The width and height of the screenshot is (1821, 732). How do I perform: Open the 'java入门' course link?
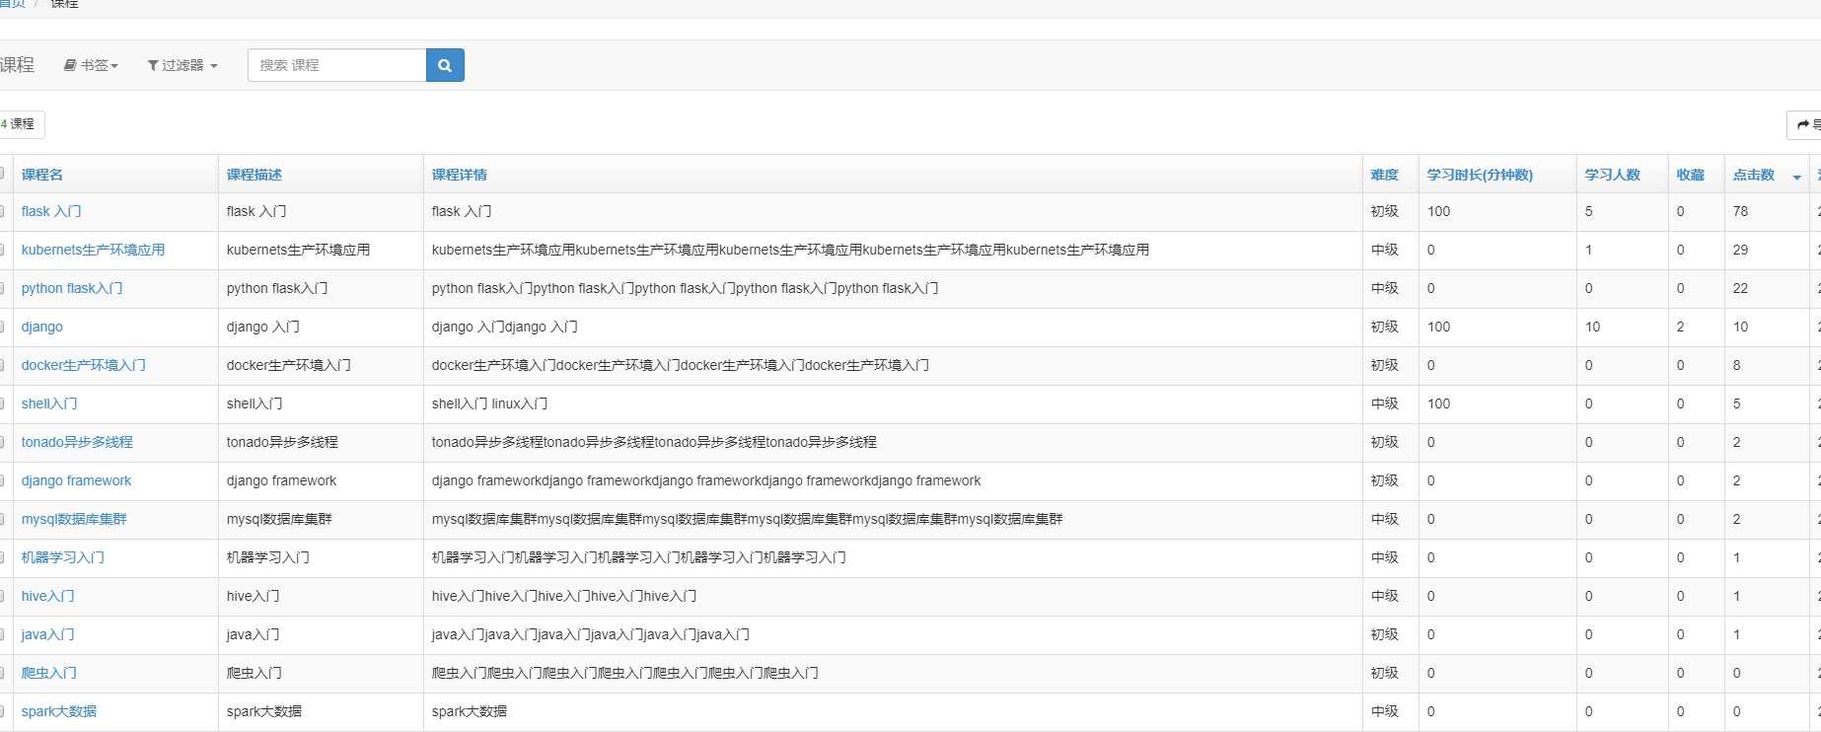tap(48, 634)
